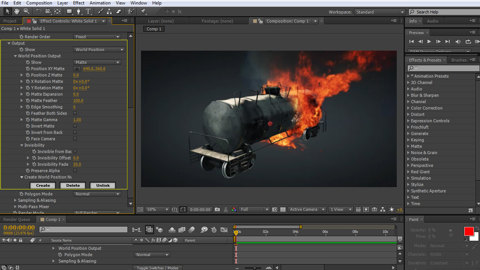Collapse the Invisibility property group
Image resolution: width=480 pixels, height=270 pixels.
tap(22, 145)
